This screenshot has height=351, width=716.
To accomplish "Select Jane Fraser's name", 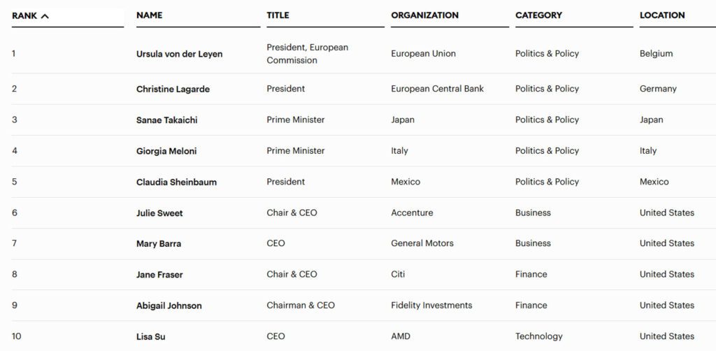I will tap(159, 275).
